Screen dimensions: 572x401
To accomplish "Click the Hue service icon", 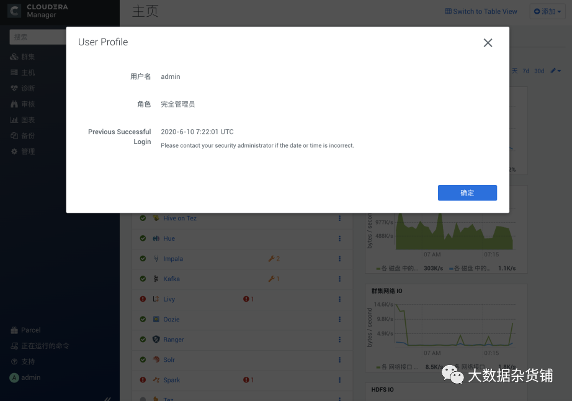I will coord(156,238).
